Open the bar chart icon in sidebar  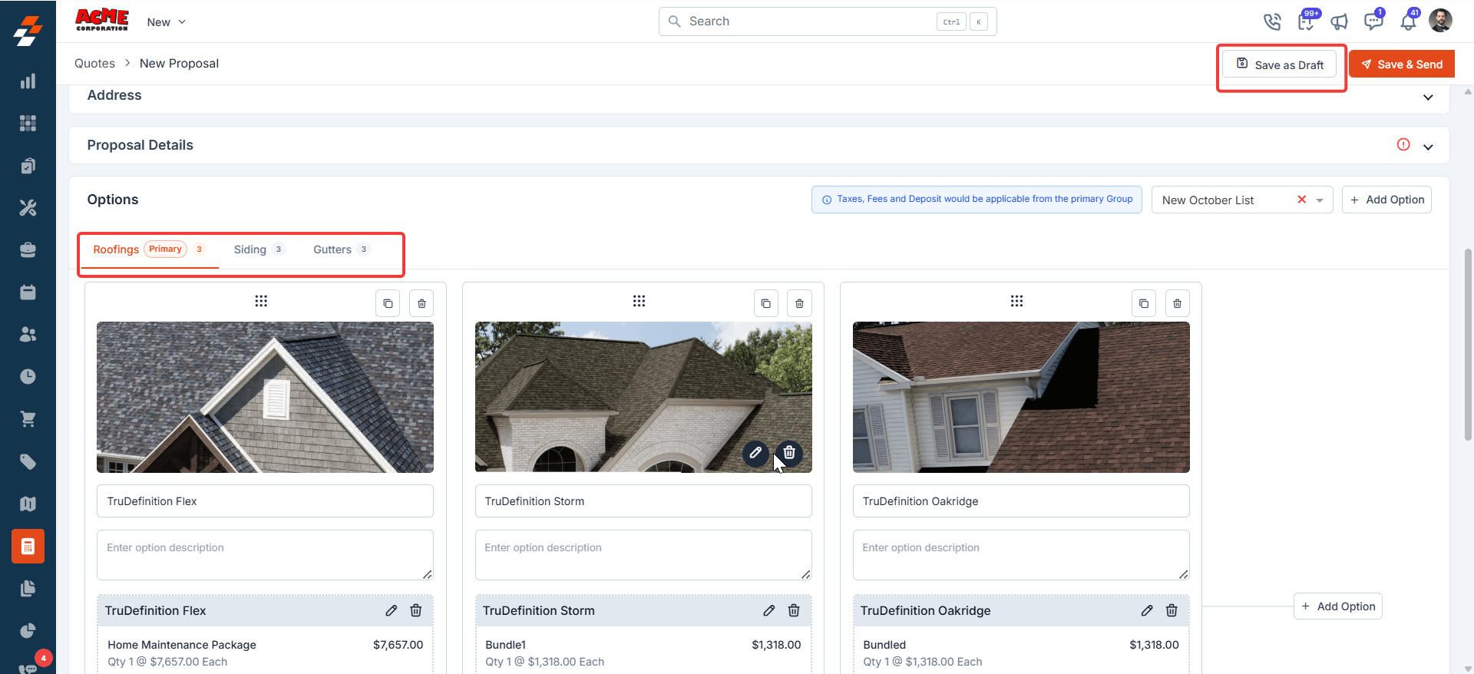point(28,81)
